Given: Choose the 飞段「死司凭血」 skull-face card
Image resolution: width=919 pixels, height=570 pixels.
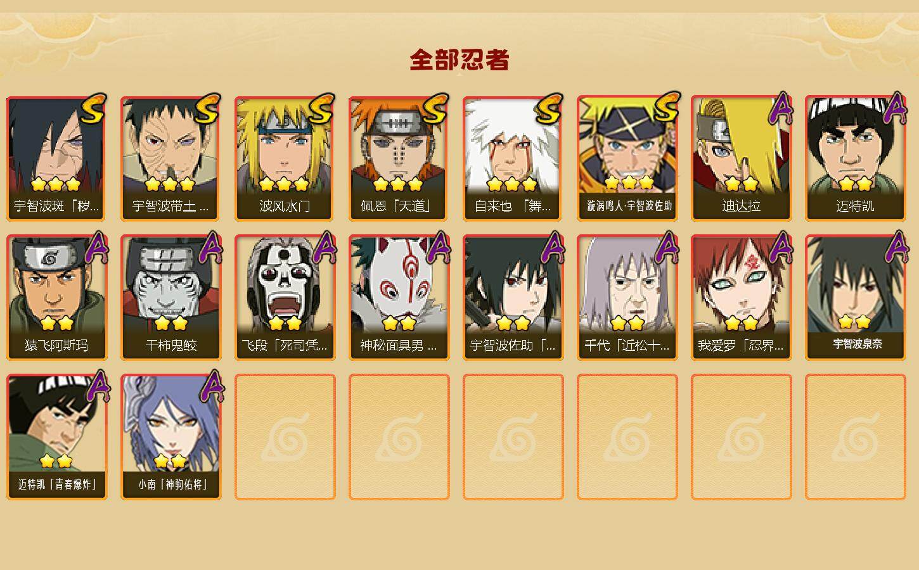Looking at the screenshot, I should tap(285, 298).
